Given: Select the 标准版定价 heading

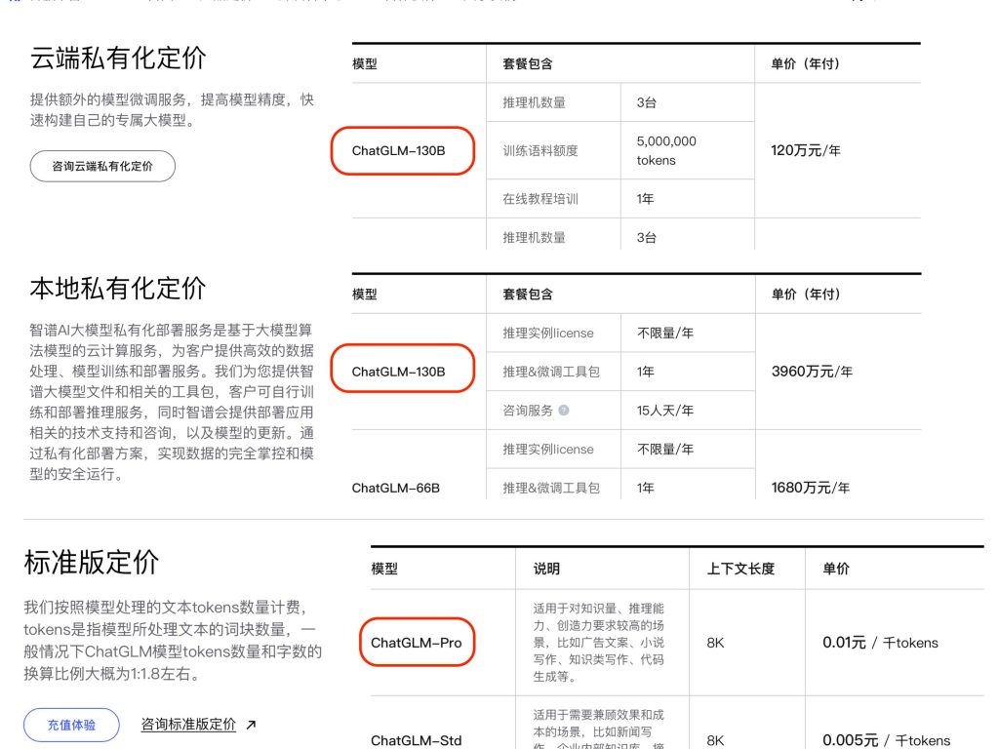Looking at the screenshot, I should [91, 563].
